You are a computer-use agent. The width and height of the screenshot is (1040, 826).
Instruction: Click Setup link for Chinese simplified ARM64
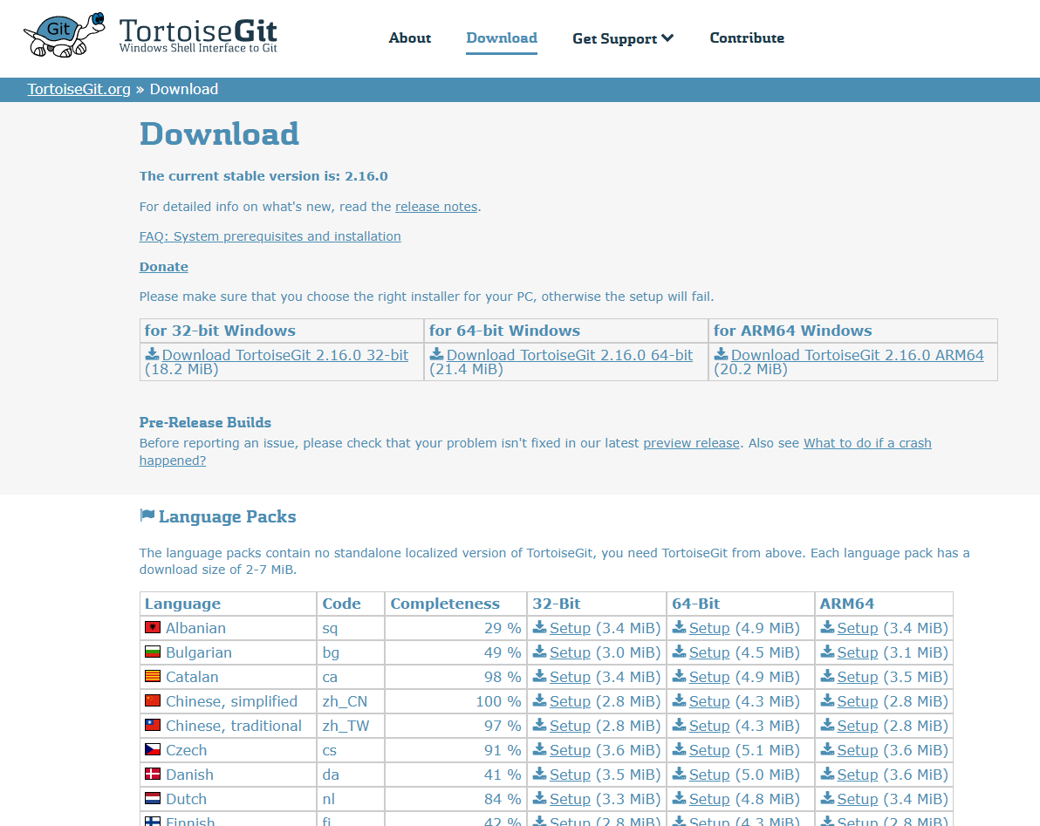click(x=858, y=701)
